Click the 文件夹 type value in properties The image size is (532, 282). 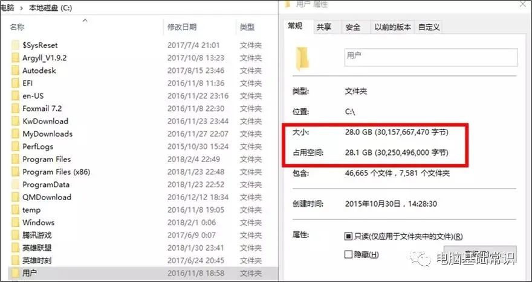pyautogui.click(x=356, y=92)
